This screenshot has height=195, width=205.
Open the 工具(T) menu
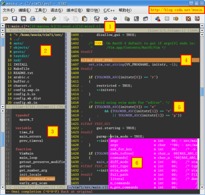[x=40, y=10]
